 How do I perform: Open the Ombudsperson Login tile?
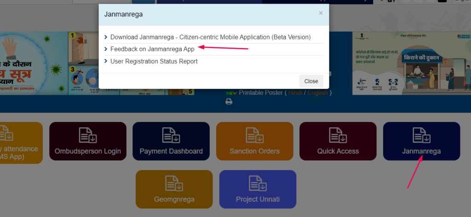coord(88,141)
